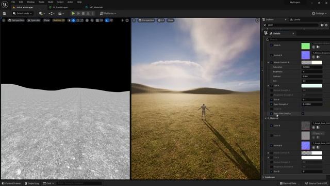Choose the scale gizmo tool

[x=81, y=21]
